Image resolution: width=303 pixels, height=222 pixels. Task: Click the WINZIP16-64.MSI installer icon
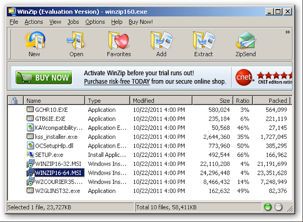click(x=30, y=173)
